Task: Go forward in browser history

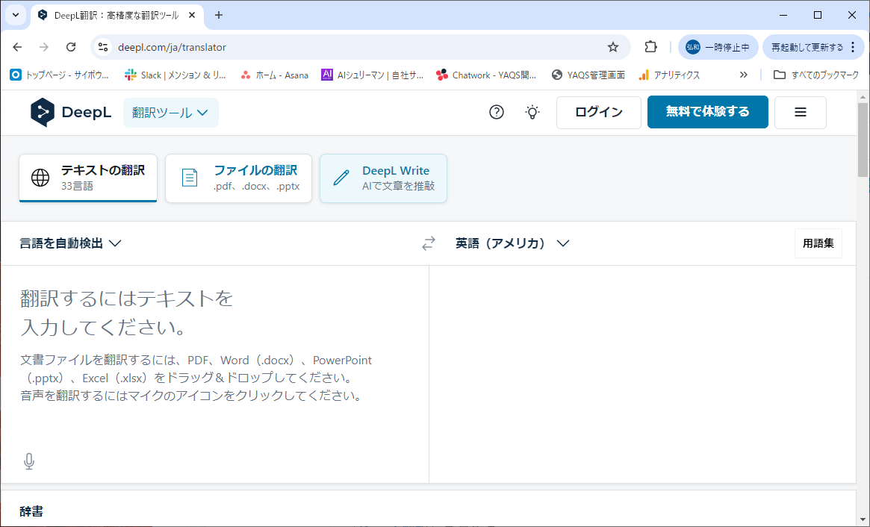Action: 44,47
